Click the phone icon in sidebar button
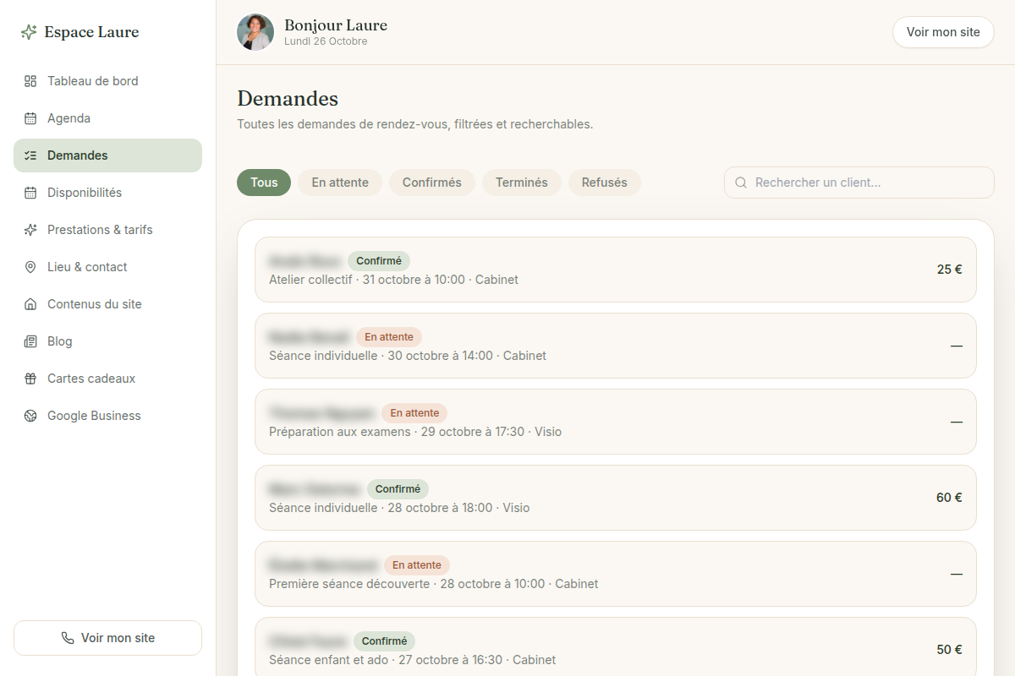 68,638
